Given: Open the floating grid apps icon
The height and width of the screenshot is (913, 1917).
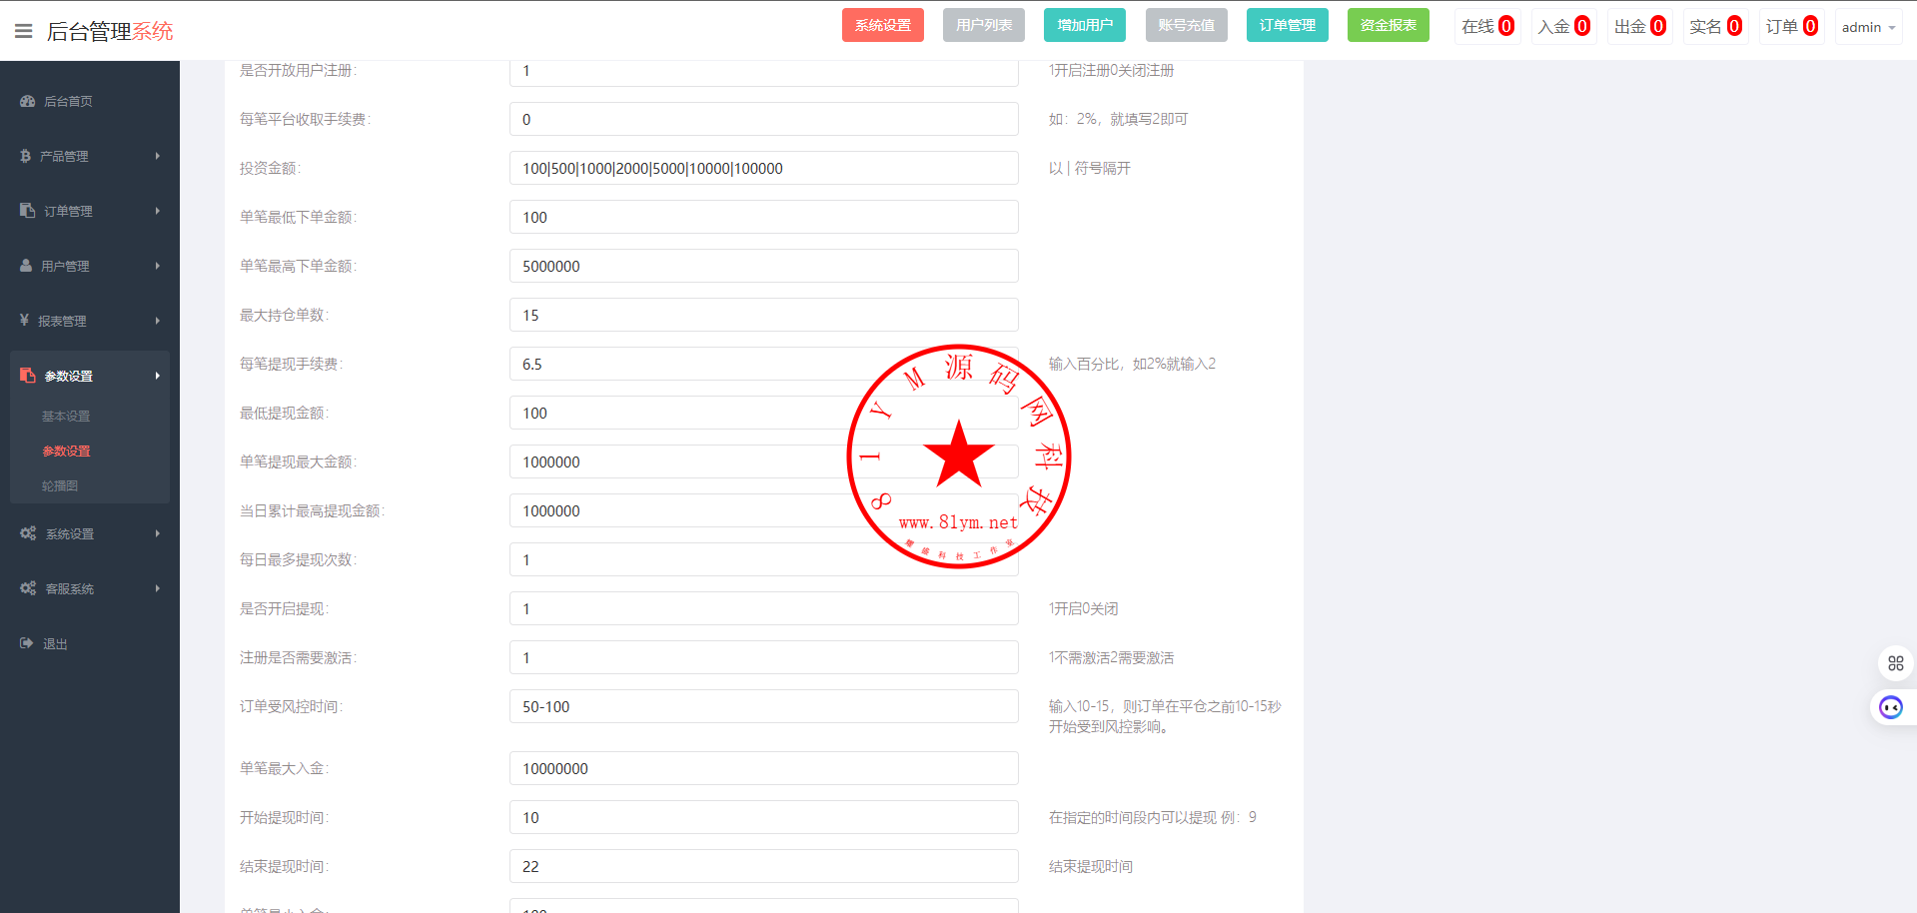Looking at the screenshot, I should pos(1895,663).
